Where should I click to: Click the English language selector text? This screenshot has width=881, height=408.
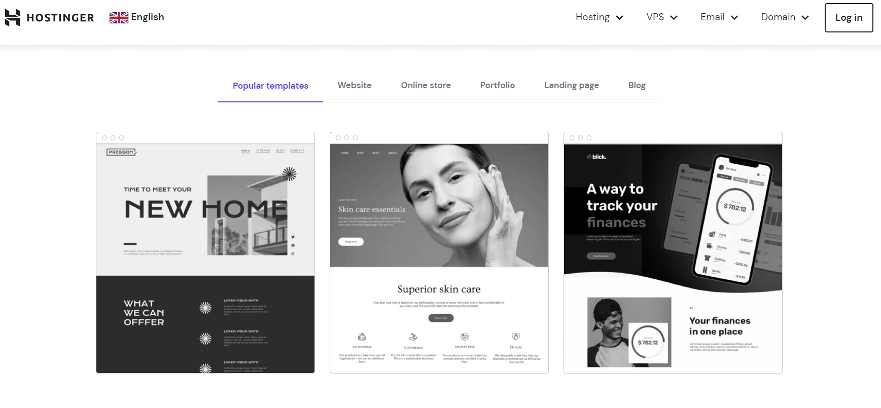tap(148, 17)
